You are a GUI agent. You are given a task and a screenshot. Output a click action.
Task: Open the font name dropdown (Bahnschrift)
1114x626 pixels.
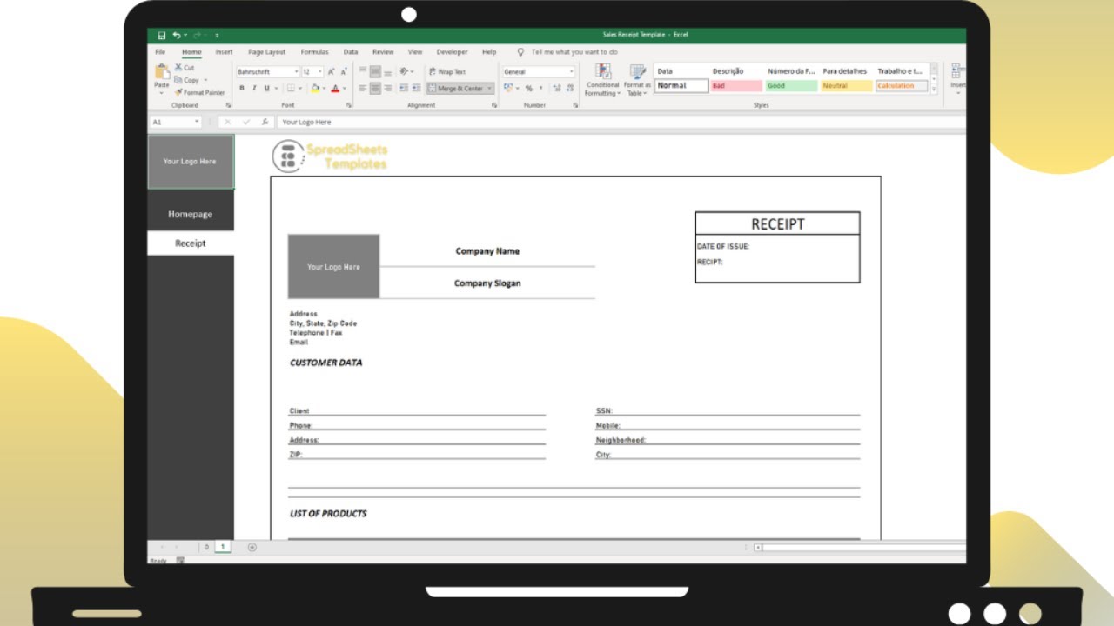pos(296,72)
